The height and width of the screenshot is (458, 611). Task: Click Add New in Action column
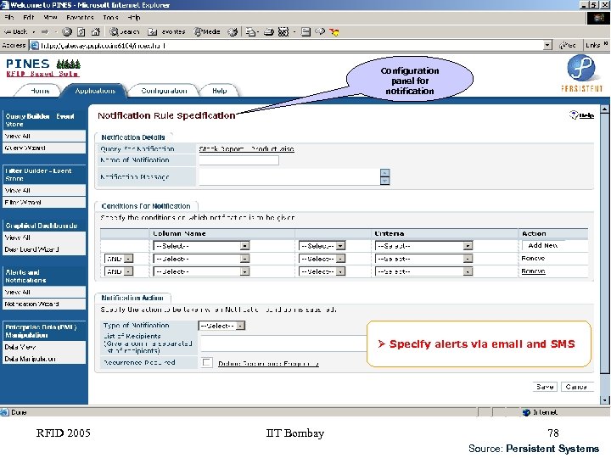point(543,245)
